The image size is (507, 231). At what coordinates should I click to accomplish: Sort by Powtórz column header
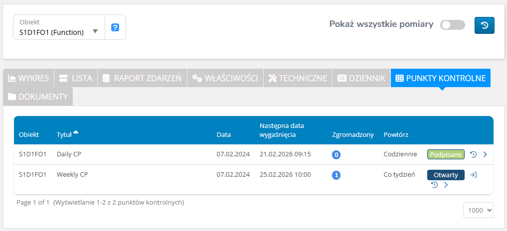tap(396, 135)
